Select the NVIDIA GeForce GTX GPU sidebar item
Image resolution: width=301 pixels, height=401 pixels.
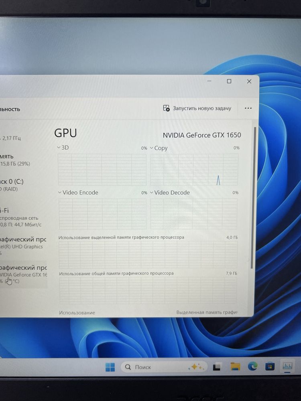[24, 274]
